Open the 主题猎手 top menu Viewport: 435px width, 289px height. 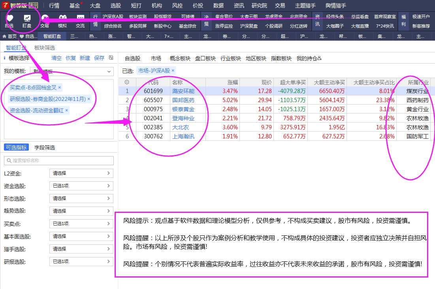tap(305, 6)
